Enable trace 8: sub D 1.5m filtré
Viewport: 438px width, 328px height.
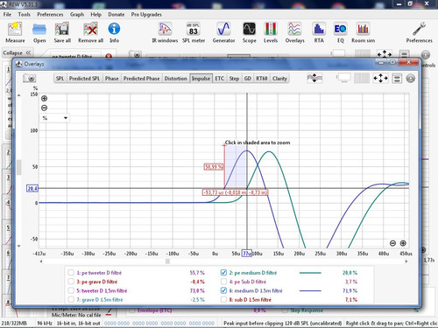point(223,299)
